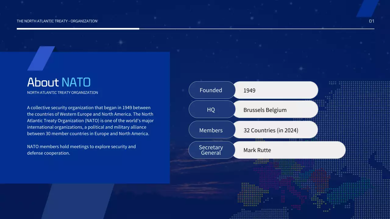This screenshot has width=390, height=219.
Task: Click the collective security organization paragraph
Action: pyautogui.click(x=90, y=121)
